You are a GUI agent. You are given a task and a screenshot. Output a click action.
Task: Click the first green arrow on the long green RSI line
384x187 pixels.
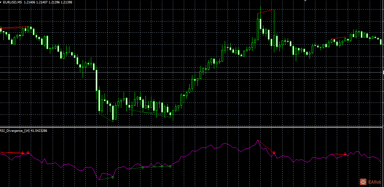coord(142,167)
